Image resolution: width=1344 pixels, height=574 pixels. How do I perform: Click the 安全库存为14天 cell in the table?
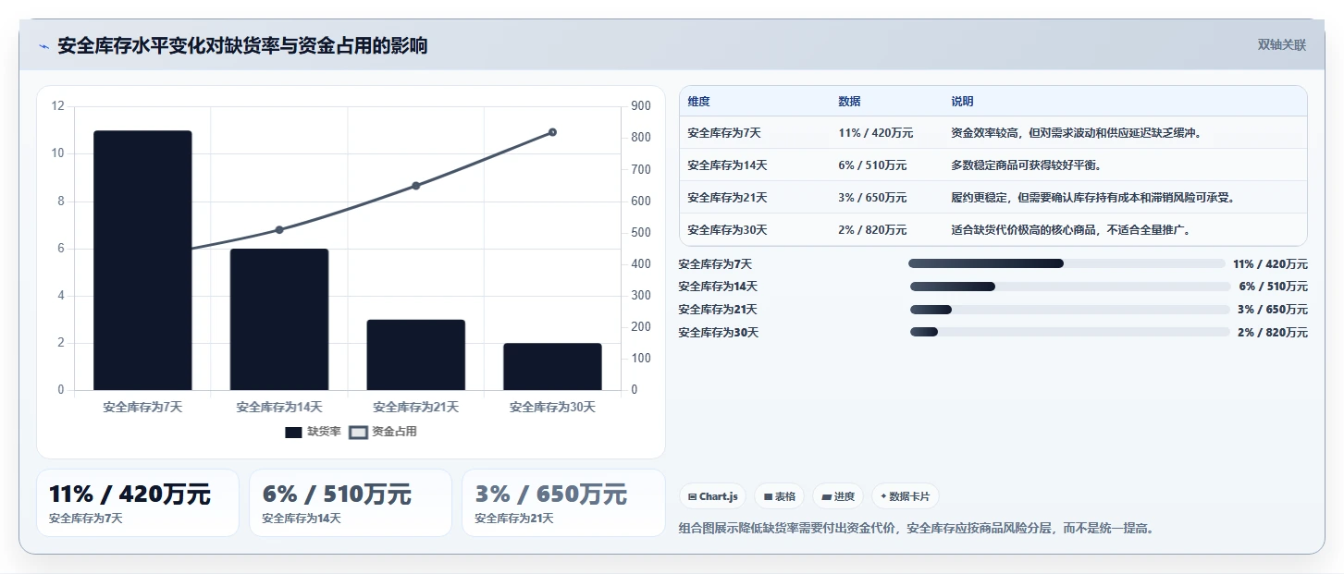(x=727, y=165)
